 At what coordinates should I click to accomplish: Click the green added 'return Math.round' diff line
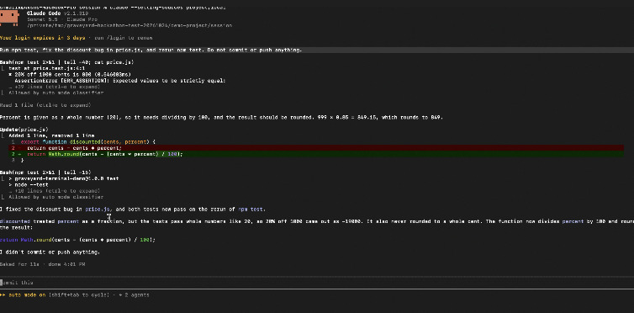[316, 154]
